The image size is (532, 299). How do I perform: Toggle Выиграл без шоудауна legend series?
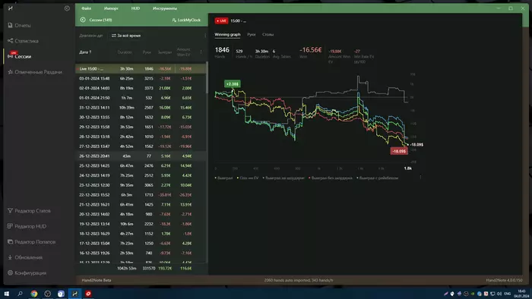tap(331, 178)
